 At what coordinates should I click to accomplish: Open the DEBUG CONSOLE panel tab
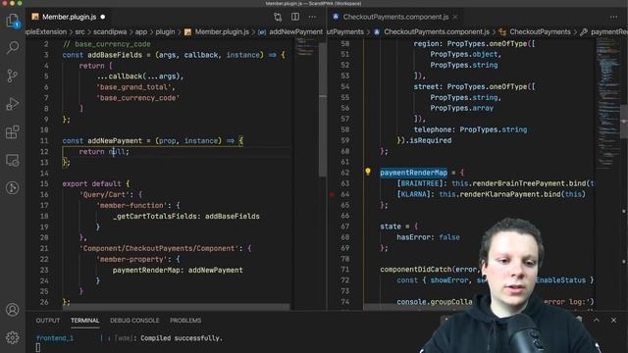point(134,321)
